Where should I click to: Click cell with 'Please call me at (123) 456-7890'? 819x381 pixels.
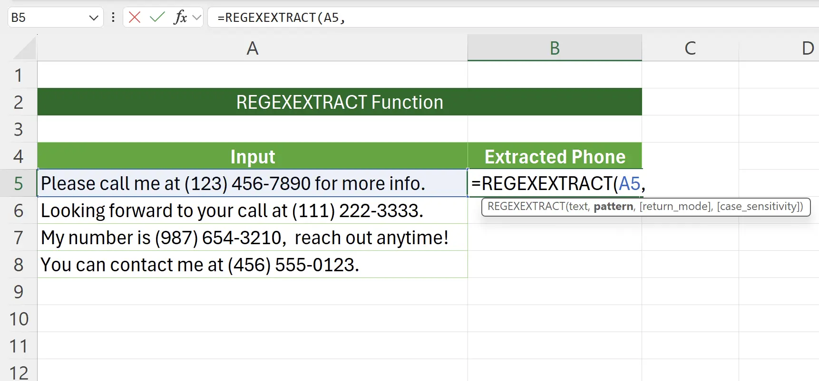click(x=253, y=183)
